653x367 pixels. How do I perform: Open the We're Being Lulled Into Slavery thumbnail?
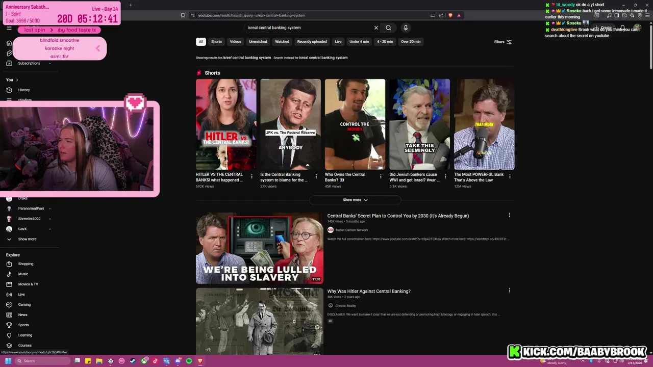coord(259,248)
